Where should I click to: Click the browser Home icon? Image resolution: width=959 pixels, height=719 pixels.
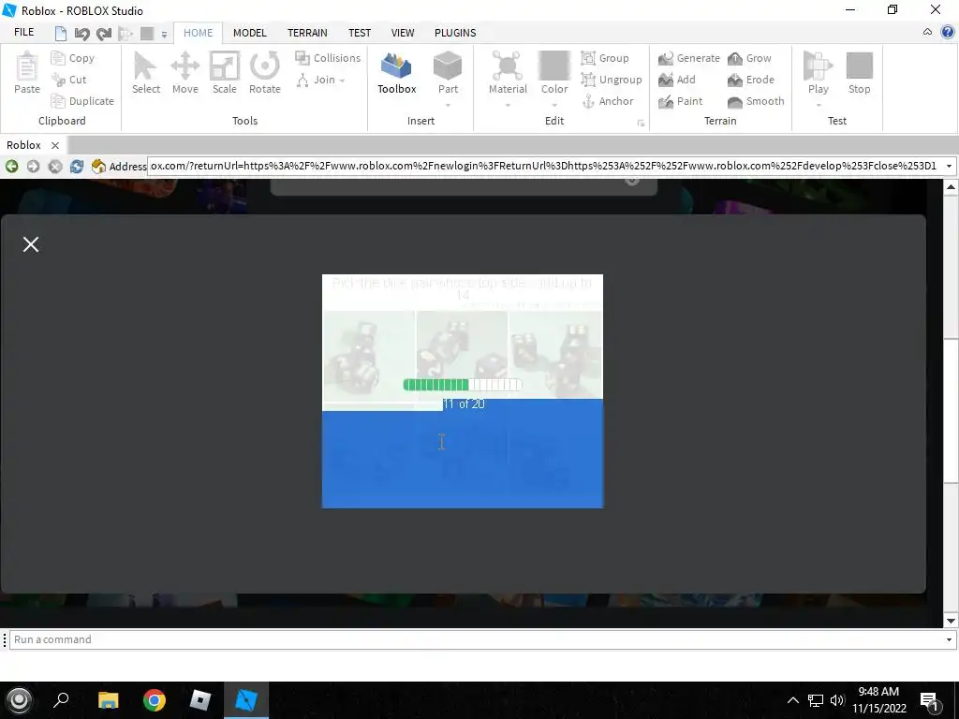tap(98, 166)
